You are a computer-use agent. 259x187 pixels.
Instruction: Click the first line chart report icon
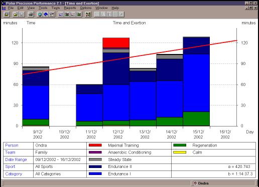(x=61, y=14)
